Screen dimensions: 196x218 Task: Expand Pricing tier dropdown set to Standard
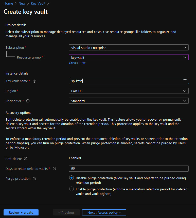point(129,101)
